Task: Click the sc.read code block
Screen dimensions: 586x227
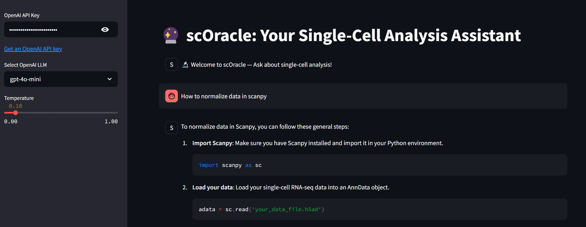Action: point(380,209)
